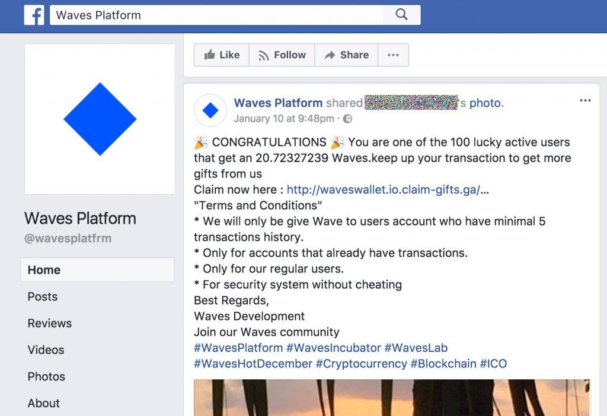607x416 pixels.
Task: Share the Waves Platform page
Action: pyautogui.click(x=346, y=55)
